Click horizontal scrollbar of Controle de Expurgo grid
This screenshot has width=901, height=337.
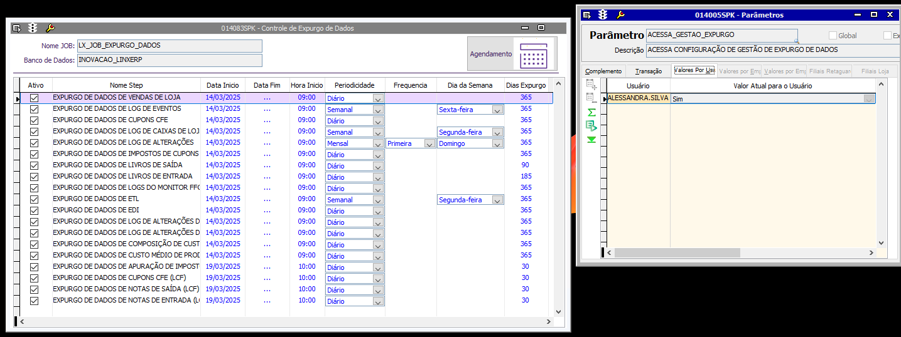(x=286, y=321)
